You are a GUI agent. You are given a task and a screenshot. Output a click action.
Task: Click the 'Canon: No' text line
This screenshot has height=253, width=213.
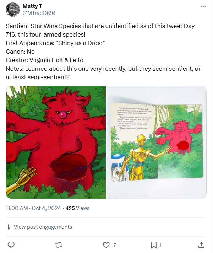[x=20, y=52]
